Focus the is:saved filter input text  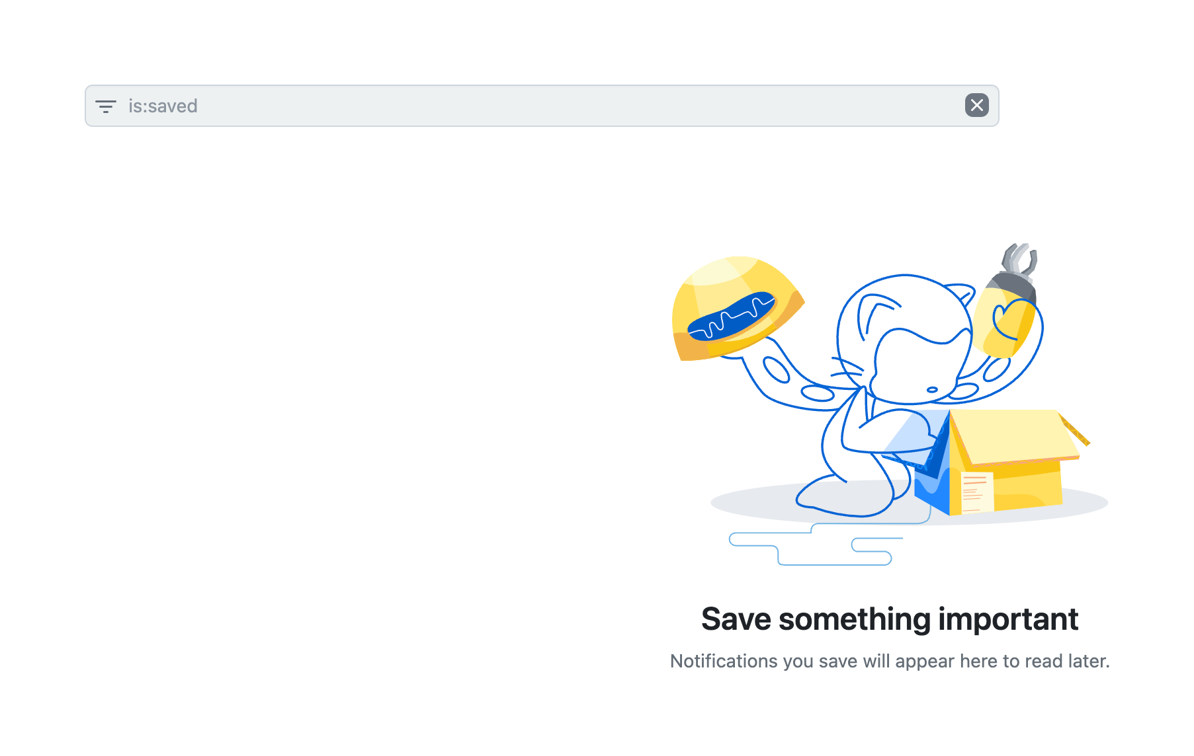tap(163, 106)
